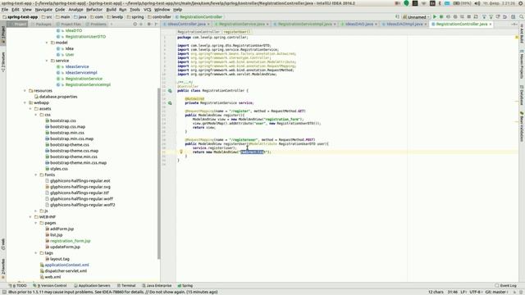Click the sound volume icon in system tray
The image size is (525, 295).
[x=477, y=3]
